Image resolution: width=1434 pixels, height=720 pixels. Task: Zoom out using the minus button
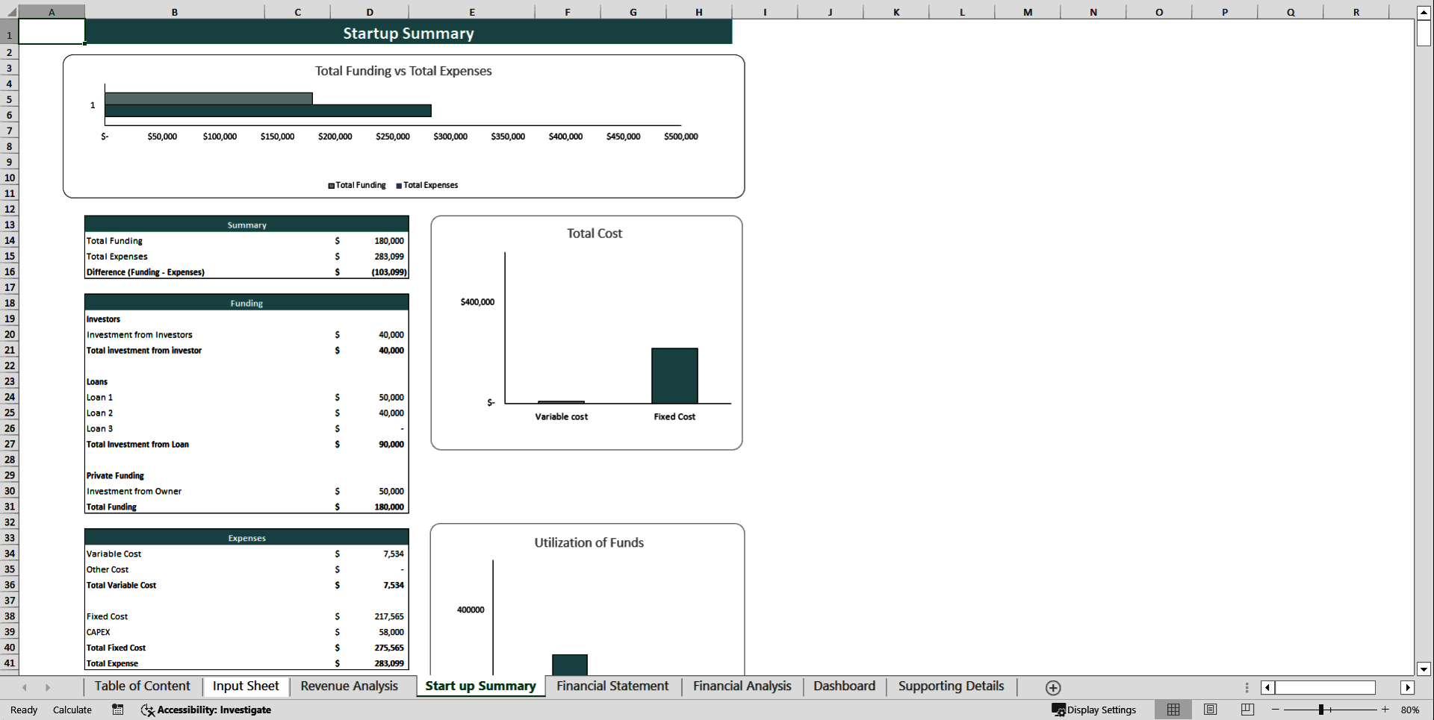[1276, 710]
